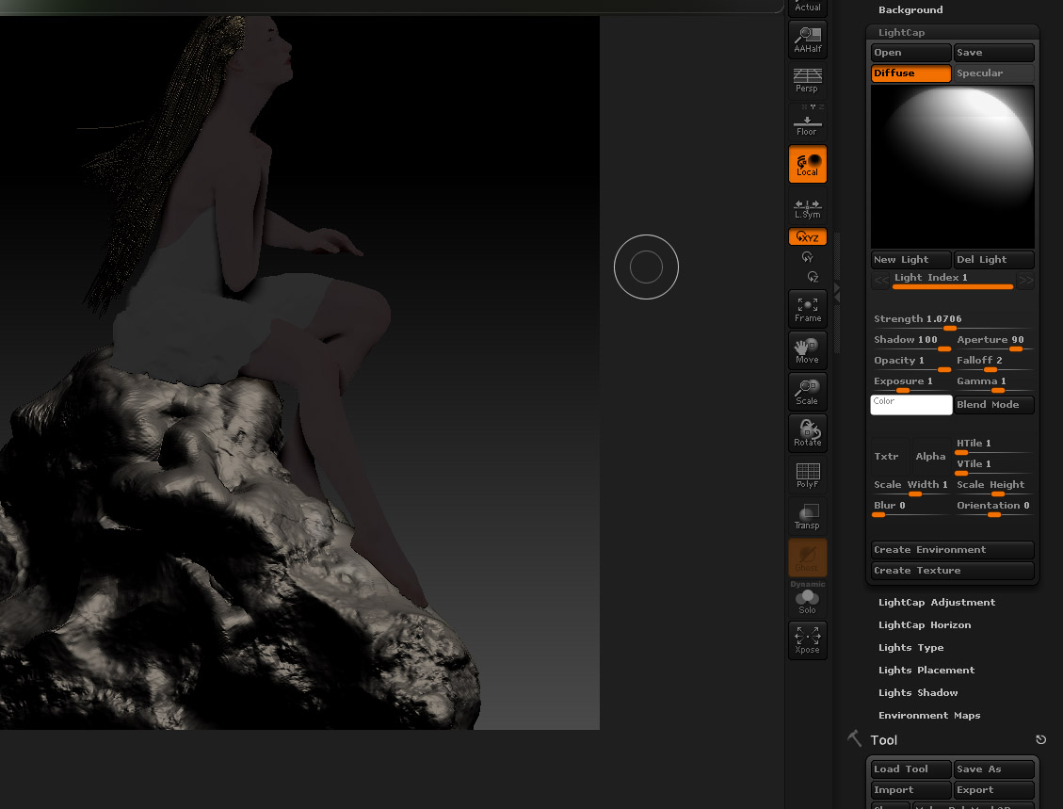The width and height of the screenshot is (1063, 809).
Task: Click the Frame icon to frame the mesh
Action: pyautogui.click(x=808, y=309)
